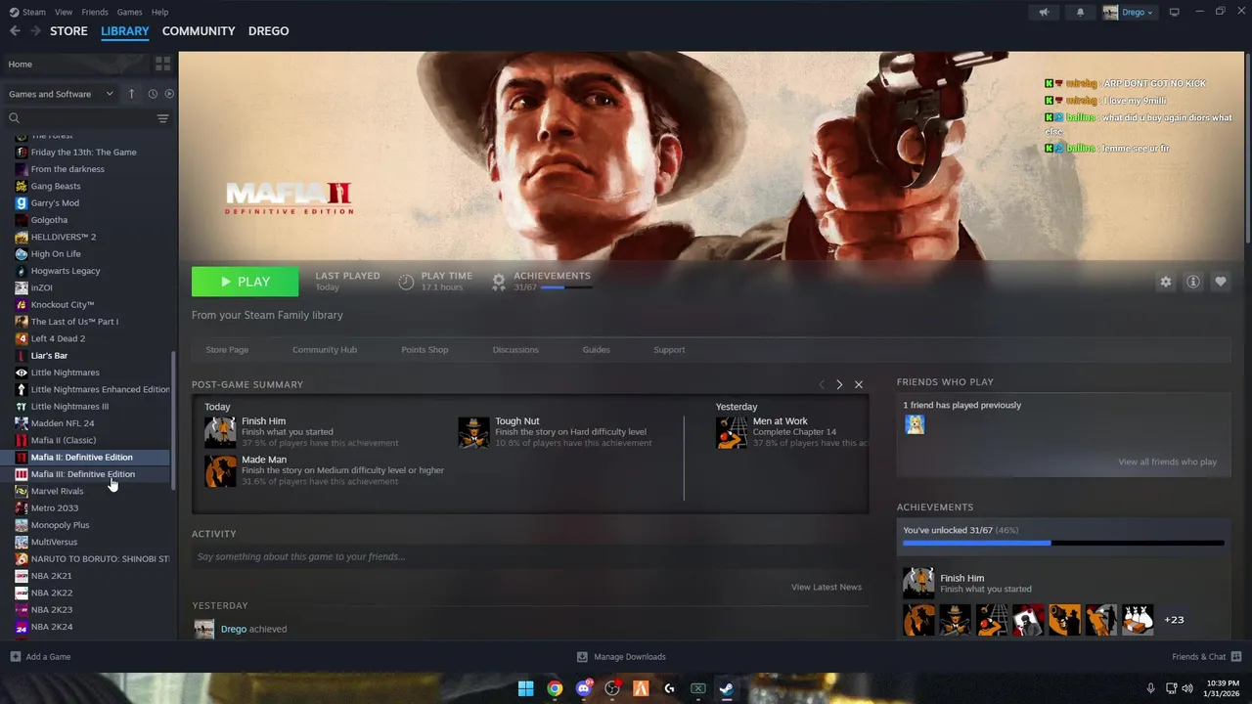Open the Support link
Viewport: 1252px width, 704px height.
[669, 349]
